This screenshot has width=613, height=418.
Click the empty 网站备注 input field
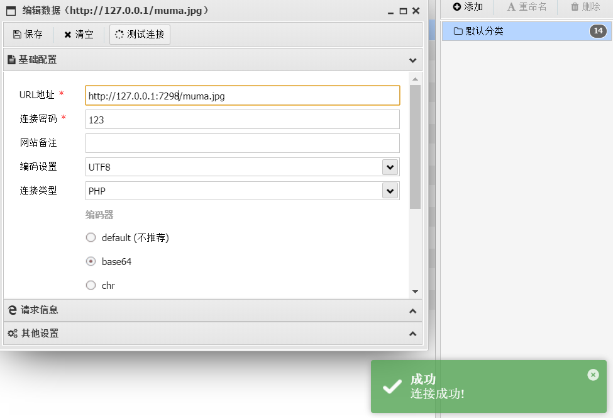coord(243,144)
